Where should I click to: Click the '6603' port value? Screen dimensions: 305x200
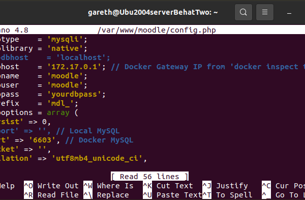(42, 140)
